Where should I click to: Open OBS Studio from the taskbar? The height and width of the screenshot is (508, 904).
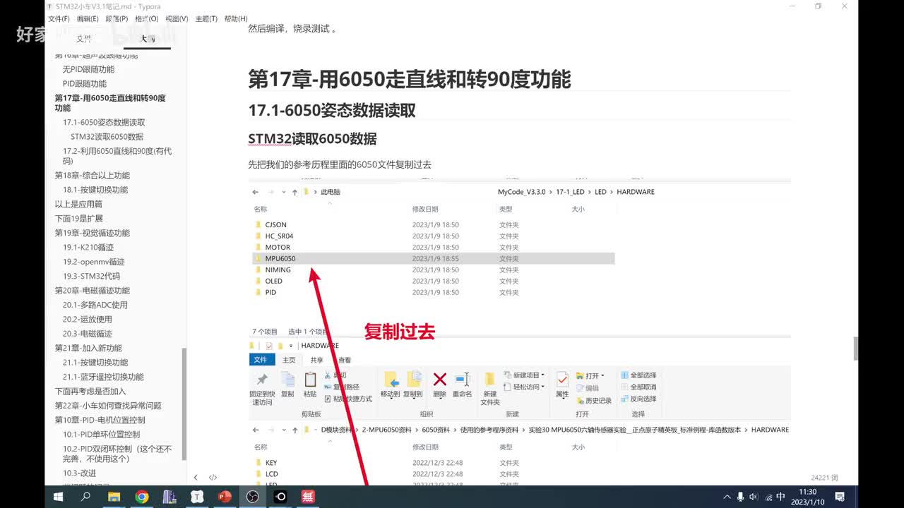[x=253, y=497]
